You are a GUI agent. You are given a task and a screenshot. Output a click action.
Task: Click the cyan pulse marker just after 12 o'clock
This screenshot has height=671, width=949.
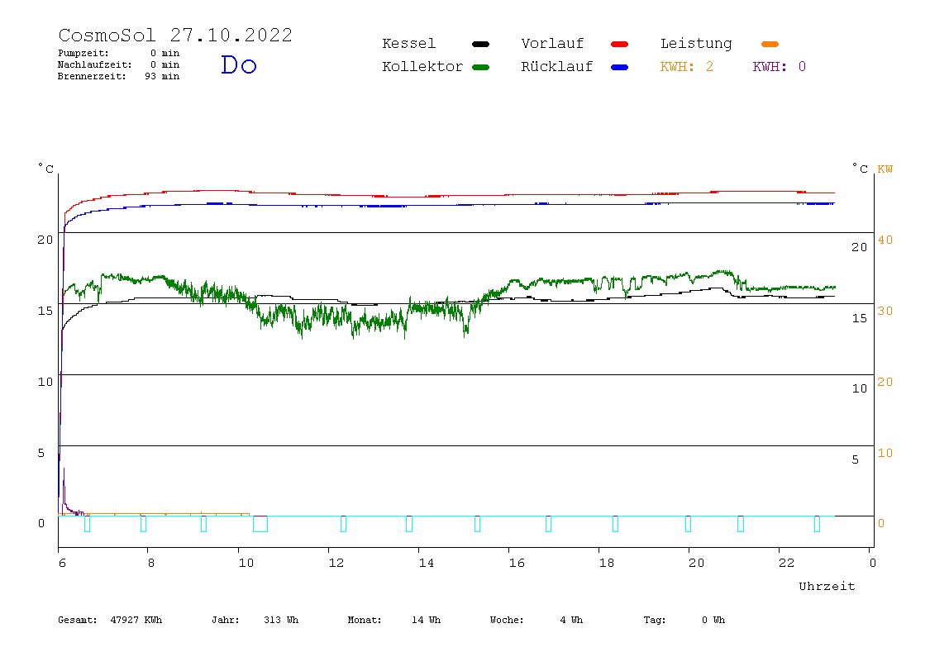point(343,524)
